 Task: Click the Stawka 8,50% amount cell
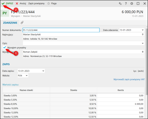pyautogui.click(x=120, y=104)
